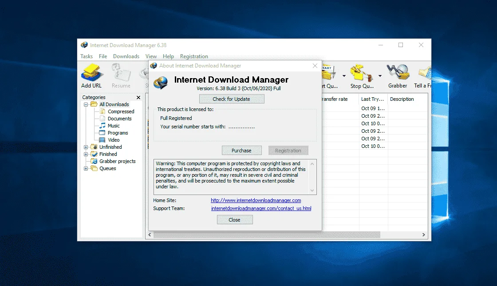This screenshot has width=497, height=286.
Task: Expand the Queues tree node
Action: [x=86, y=168]
